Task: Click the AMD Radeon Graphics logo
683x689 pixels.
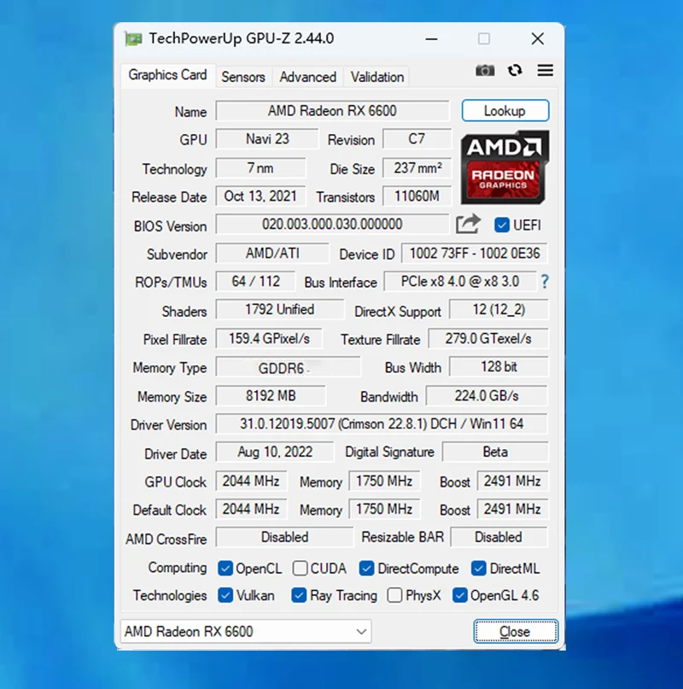Action: [505, 167]
